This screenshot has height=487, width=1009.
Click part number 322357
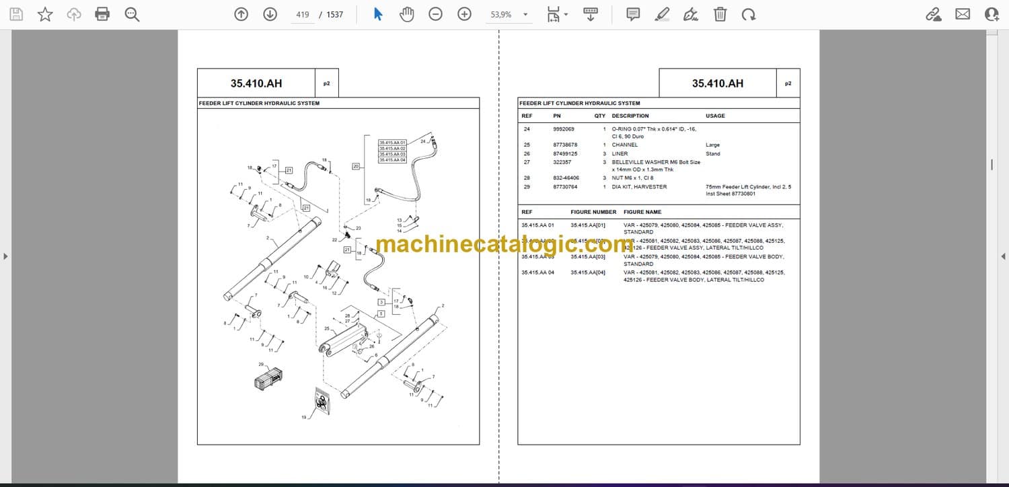coord(562,162)
